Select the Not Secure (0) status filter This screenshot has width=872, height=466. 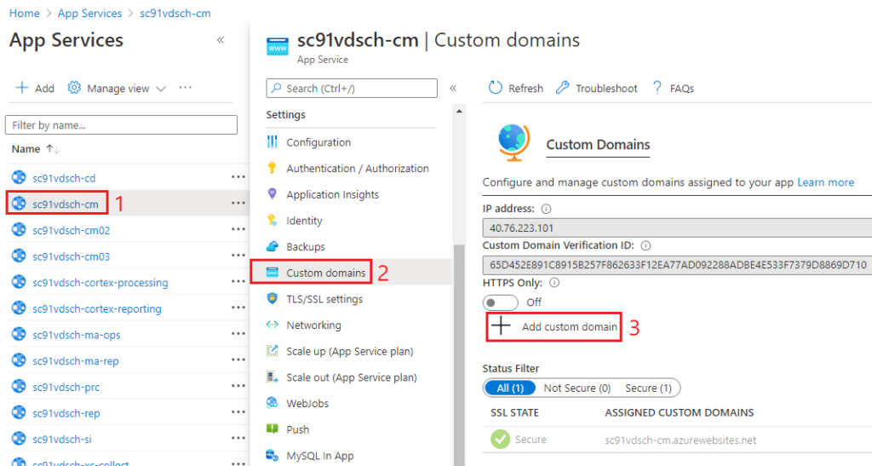pos(577,388)
